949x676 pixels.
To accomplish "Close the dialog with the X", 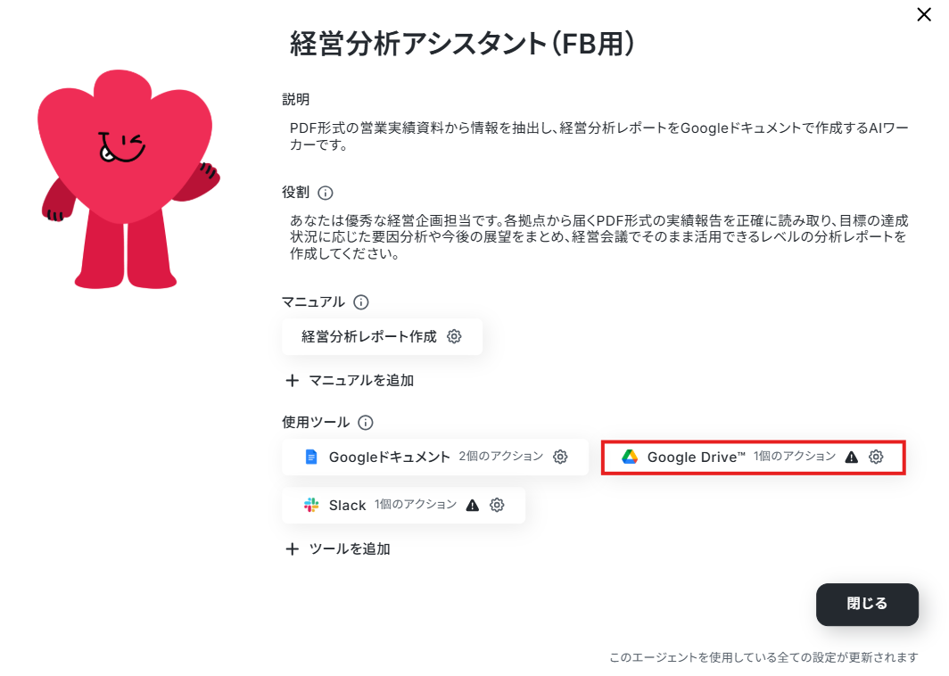I will coord(924,14).
